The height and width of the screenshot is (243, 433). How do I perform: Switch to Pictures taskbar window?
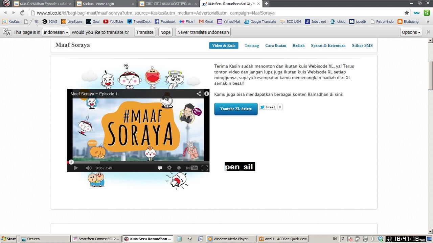45,239
